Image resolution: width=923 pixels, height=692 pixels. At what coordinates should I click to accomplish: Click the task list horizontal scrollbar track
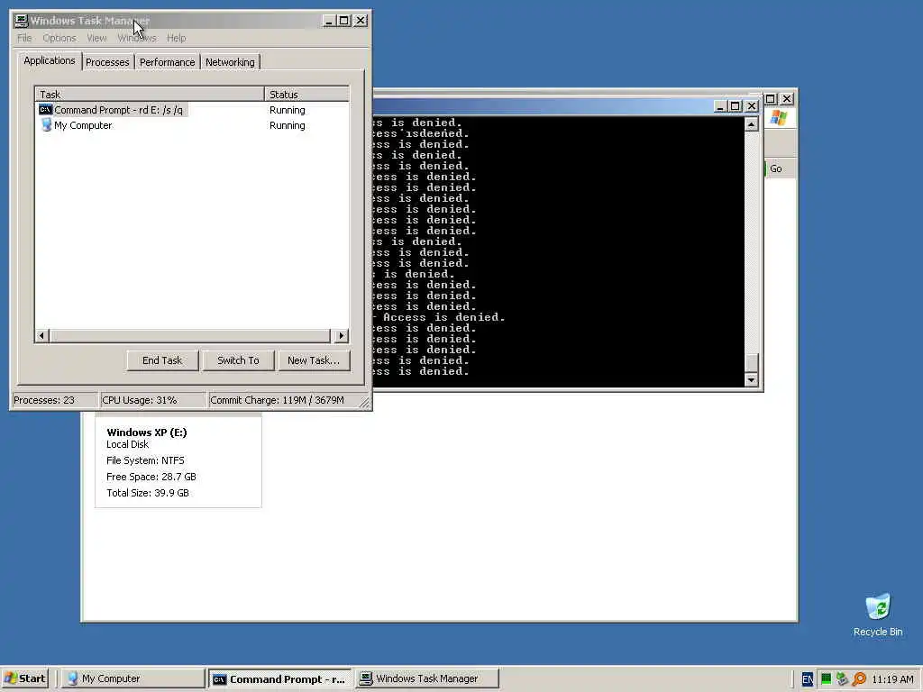click(191, 335)
